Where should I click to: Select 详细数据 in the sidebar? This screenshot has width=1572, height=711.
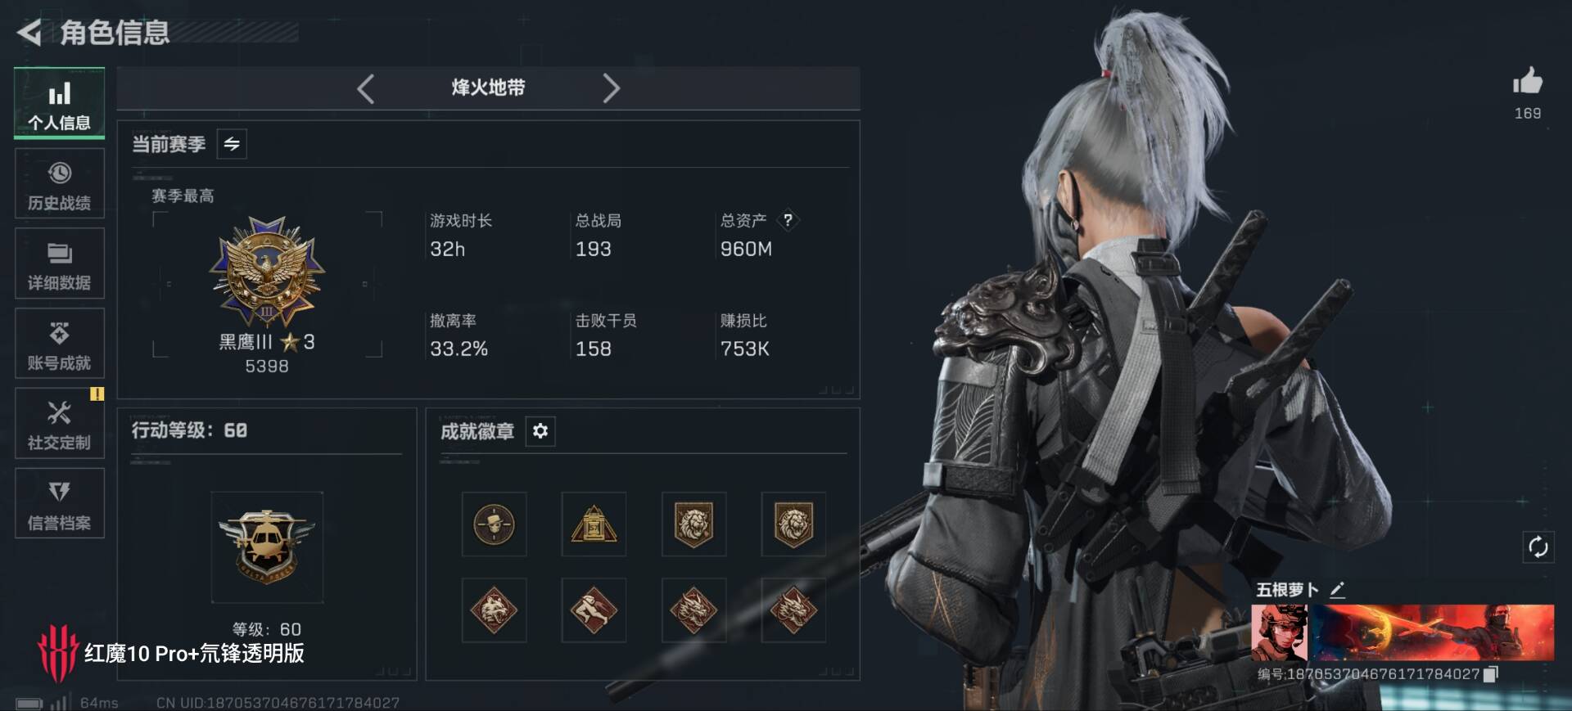pos(59,263)
